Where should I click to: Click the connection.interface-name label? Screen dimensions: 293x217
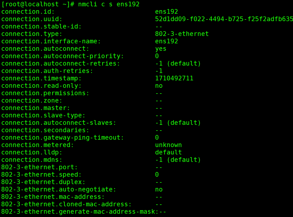coord(51,41)
